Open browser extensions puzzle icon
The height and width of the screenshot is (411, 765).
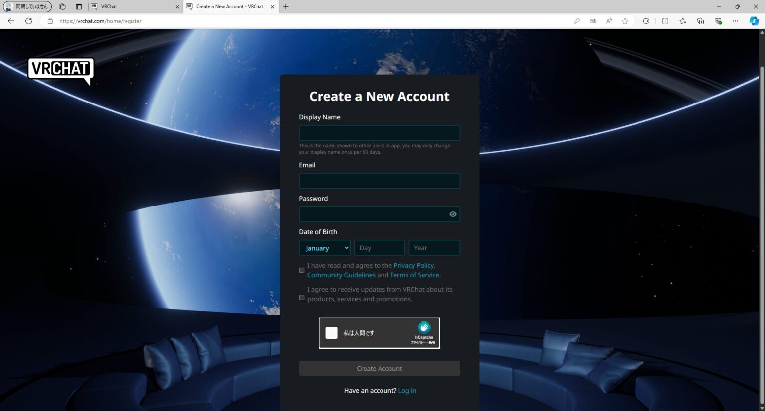(646, 21)
